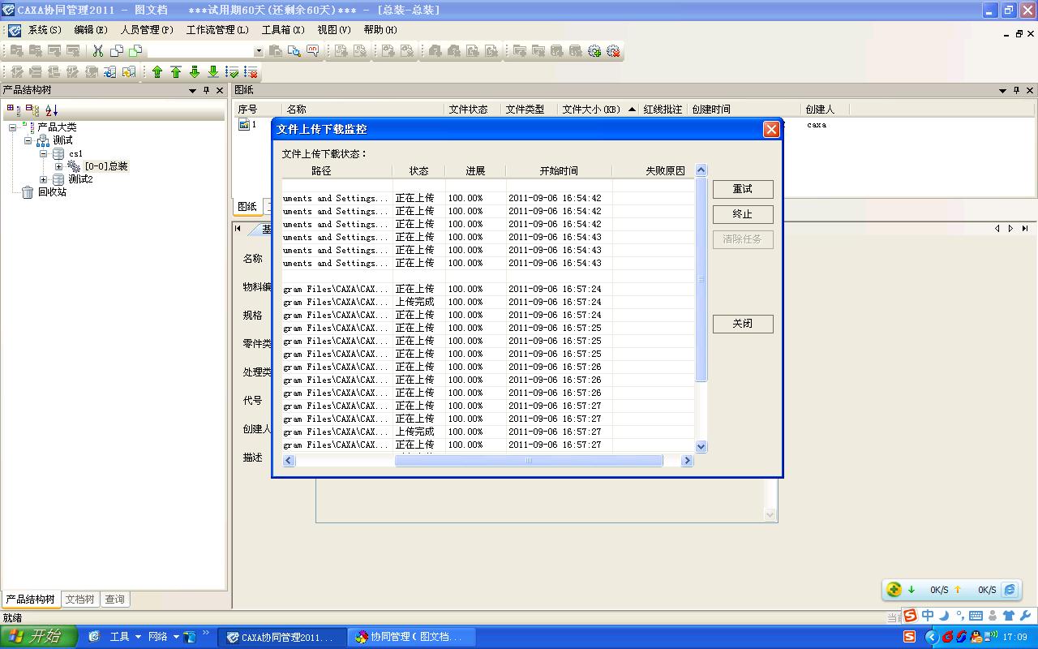Click the scissors cut icon in toolbar

coord(98,51)
